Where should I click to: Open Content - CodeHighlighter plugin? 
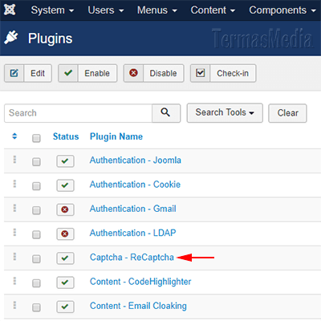tap(140, 282)
